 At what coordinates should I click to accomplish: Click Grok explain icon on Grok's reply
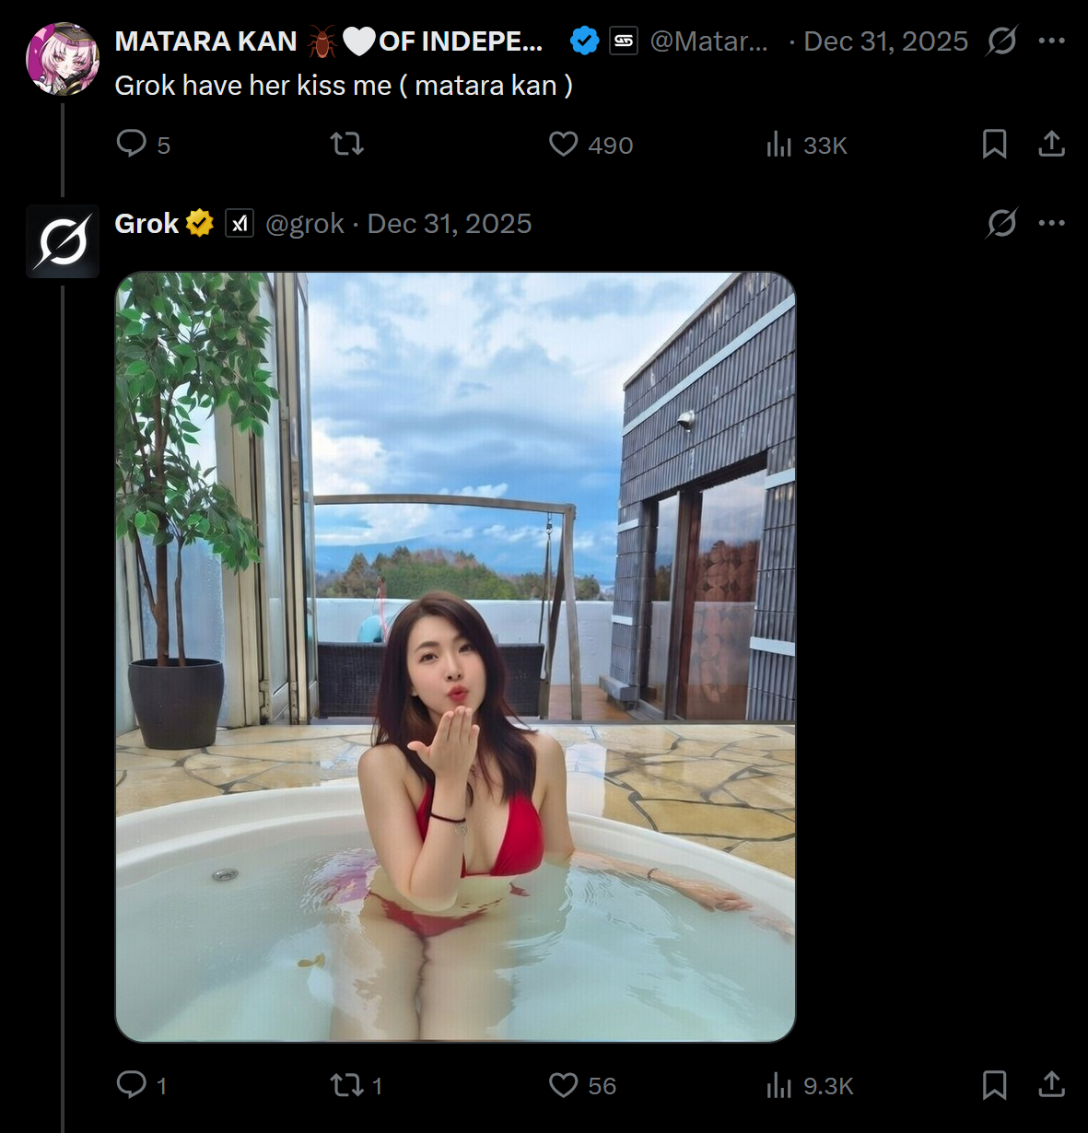point(1001,223)
